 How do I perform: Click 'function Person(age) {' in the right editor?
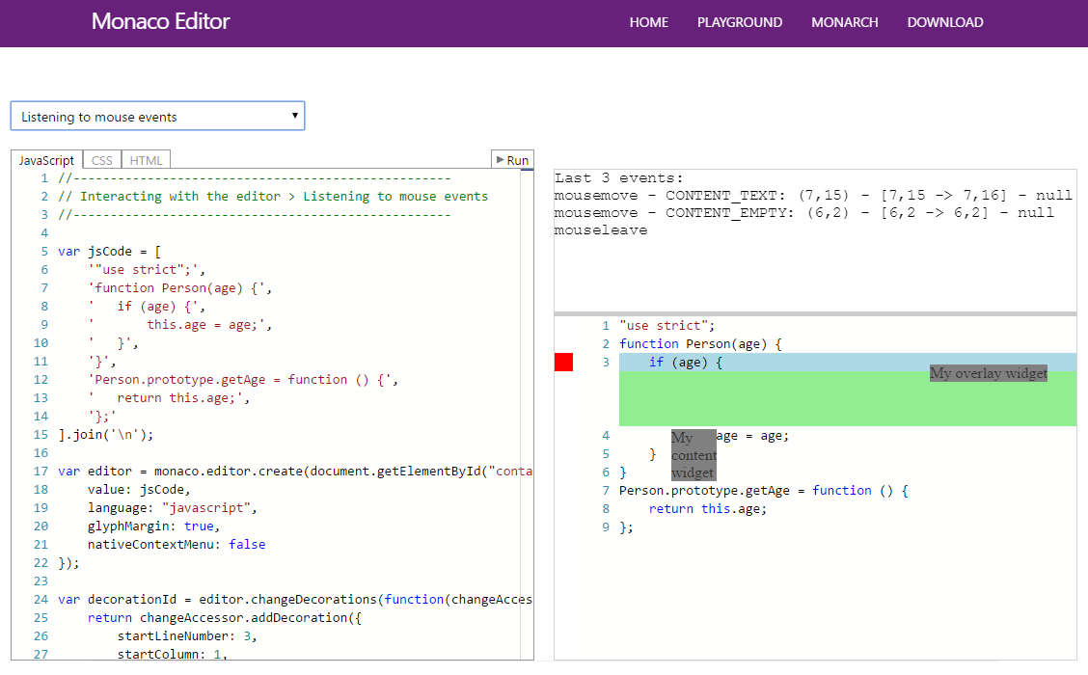point(701,344)
